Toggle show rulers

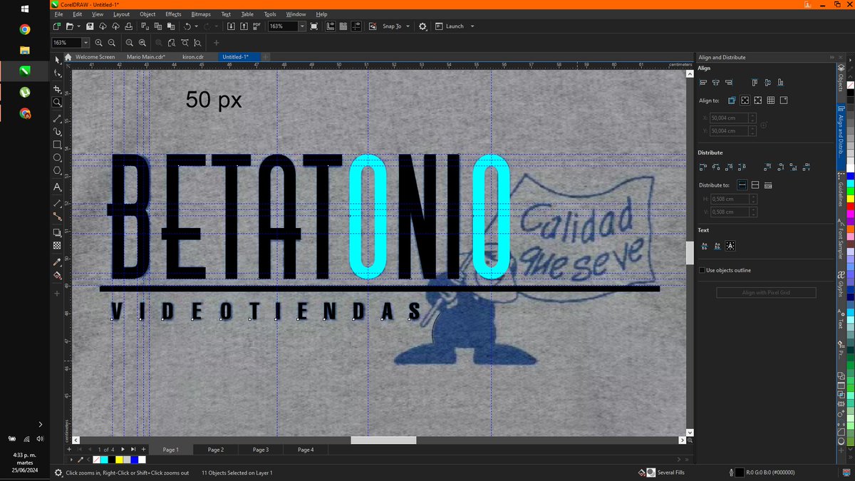[331, 26]
